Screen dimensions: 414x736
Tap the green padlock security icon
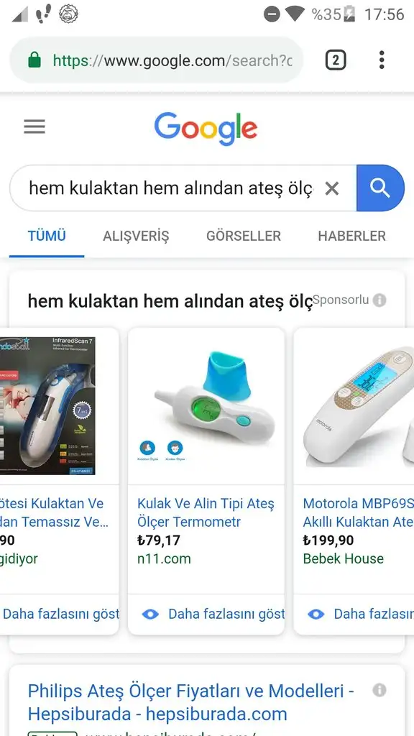tap(34, 60)
